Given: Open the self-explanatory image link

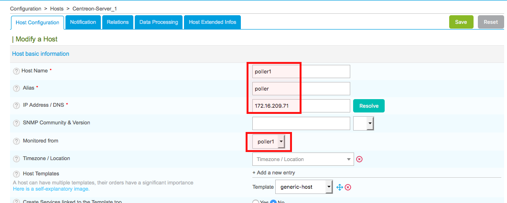Looking at the screenshot, I should tap(51, 189).
